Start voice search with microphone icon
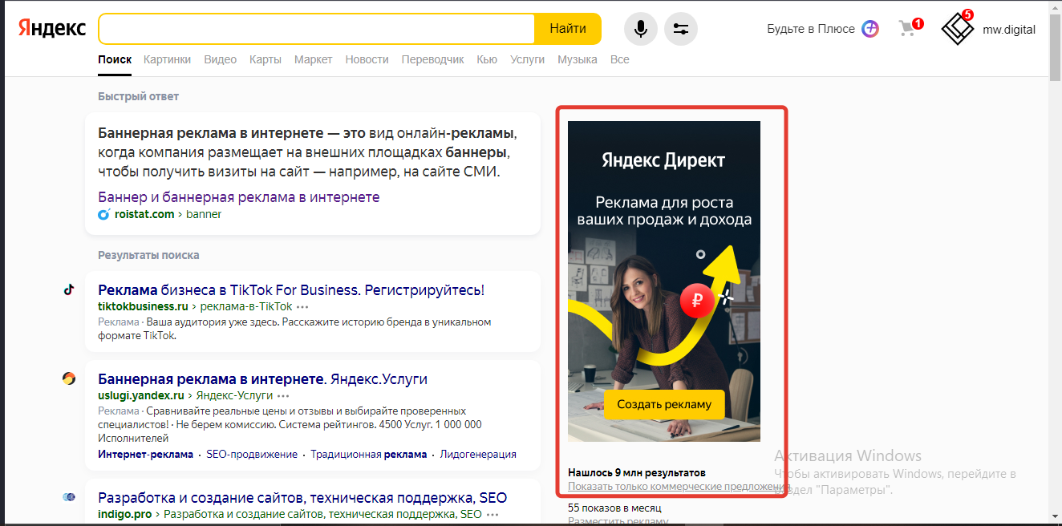Viewport: 1062px width, 526px height. coord(641,29)
